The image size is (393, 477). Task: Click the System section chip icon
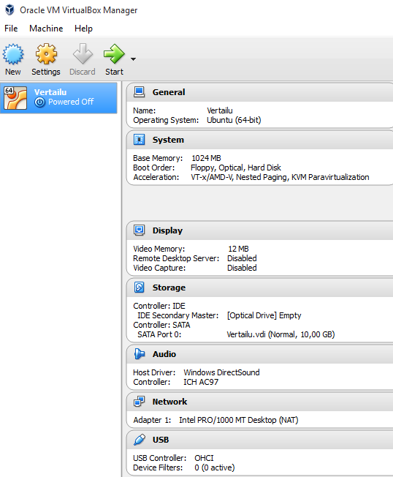139,140
